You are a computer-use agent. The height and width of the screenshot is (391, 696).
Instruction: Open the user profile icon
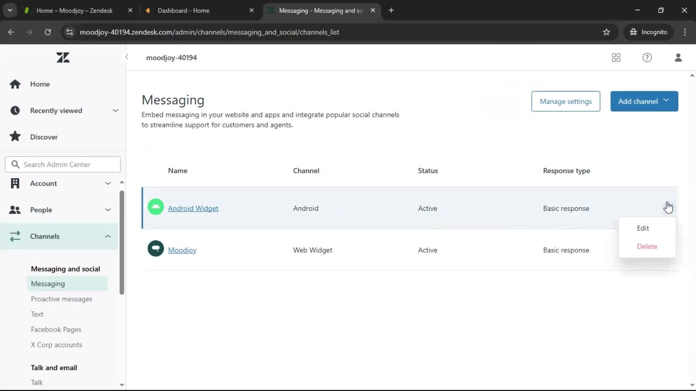click(678, 58)
